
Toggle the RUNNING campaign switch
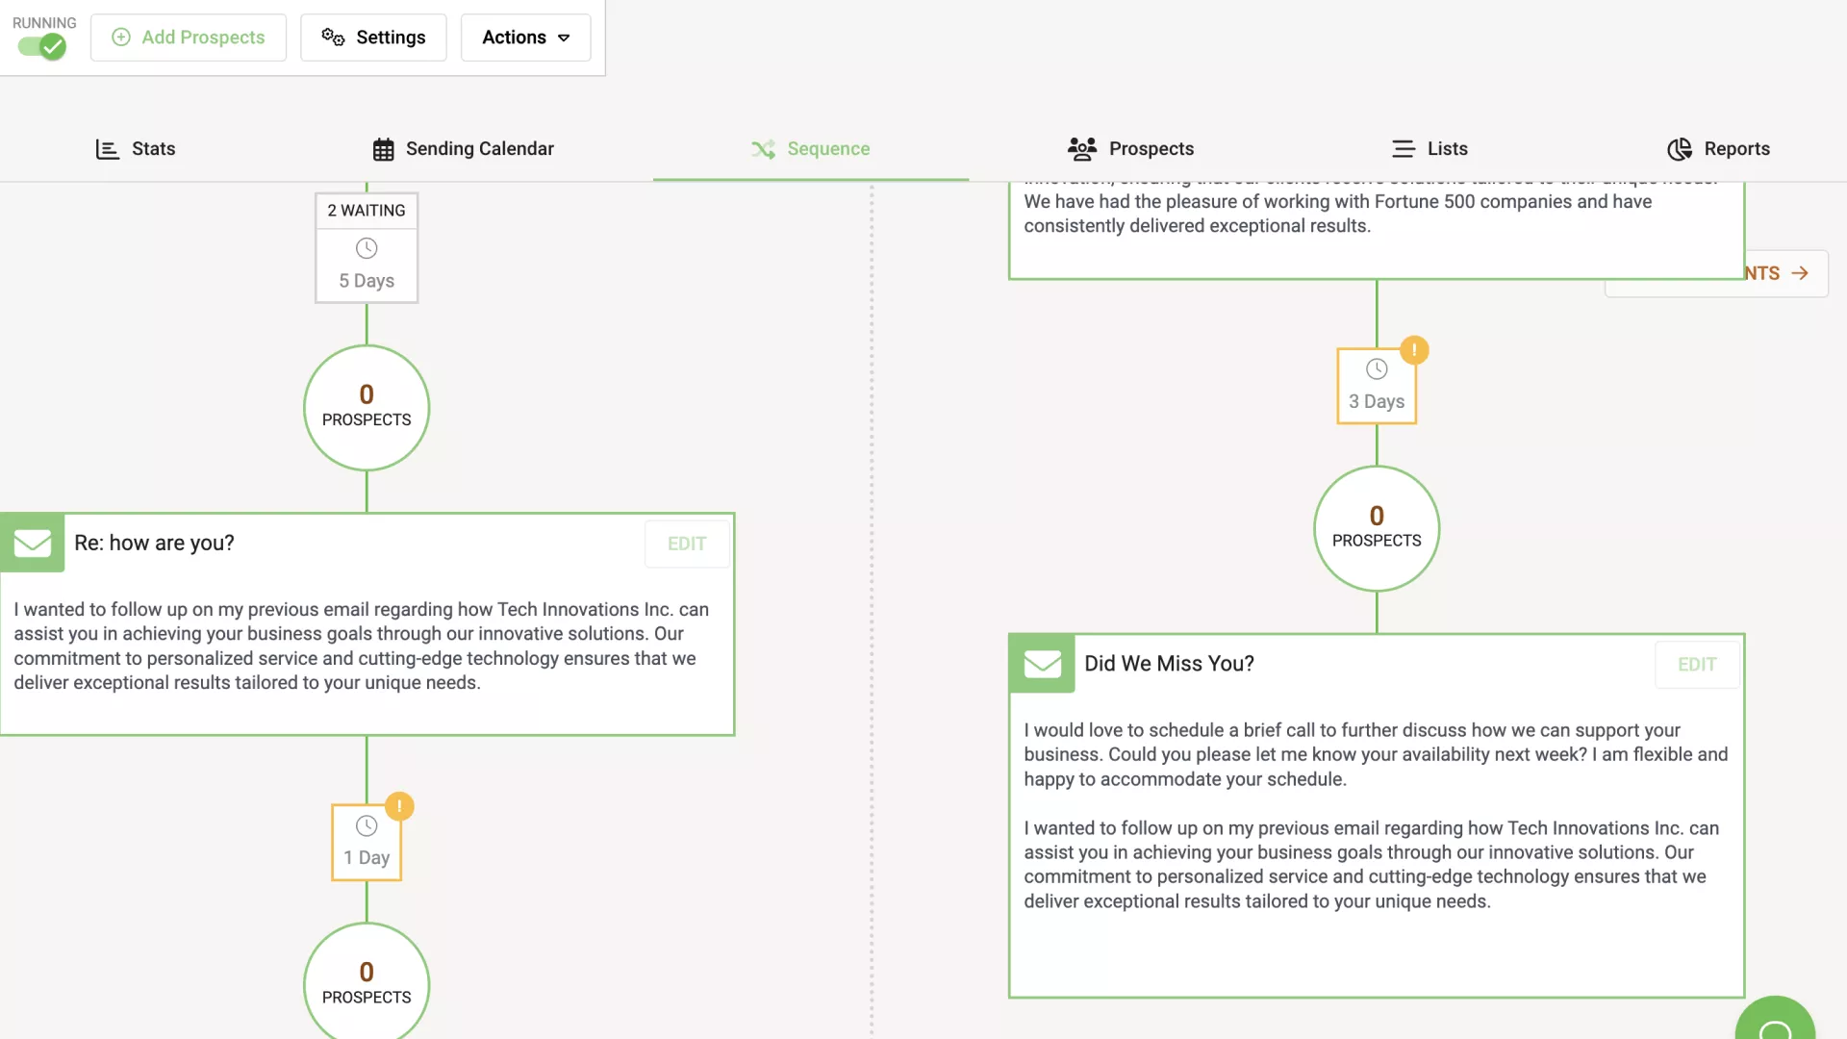41,46
